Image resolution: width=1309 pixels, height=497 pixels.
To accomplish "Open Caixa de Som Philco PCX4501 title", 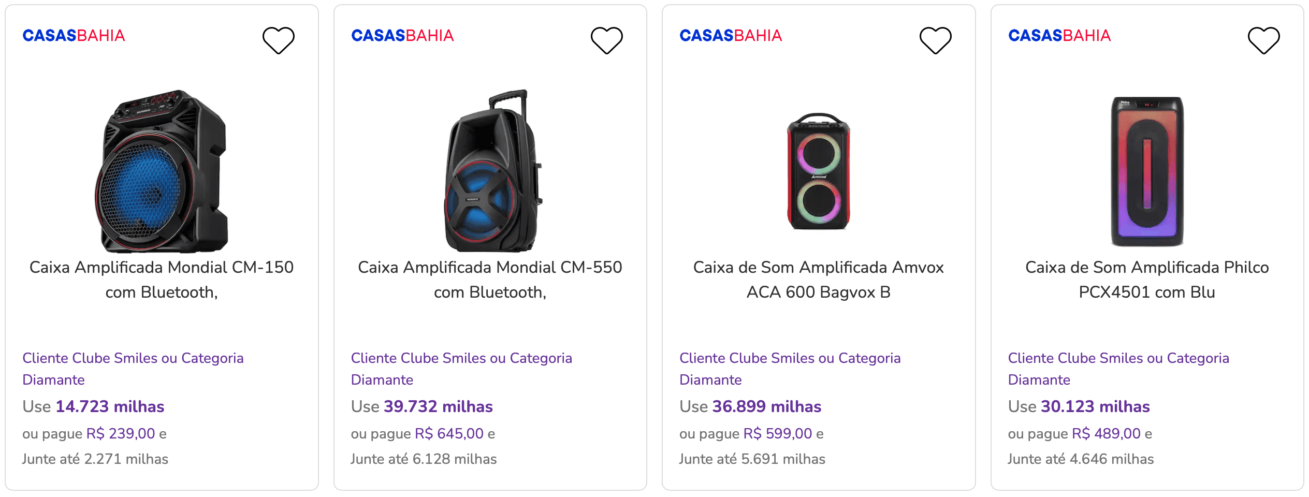I will (1147, 280).
